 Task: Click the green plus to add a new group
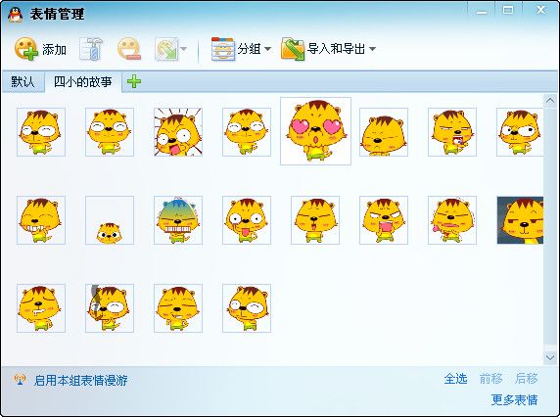(x=134, y=81)
